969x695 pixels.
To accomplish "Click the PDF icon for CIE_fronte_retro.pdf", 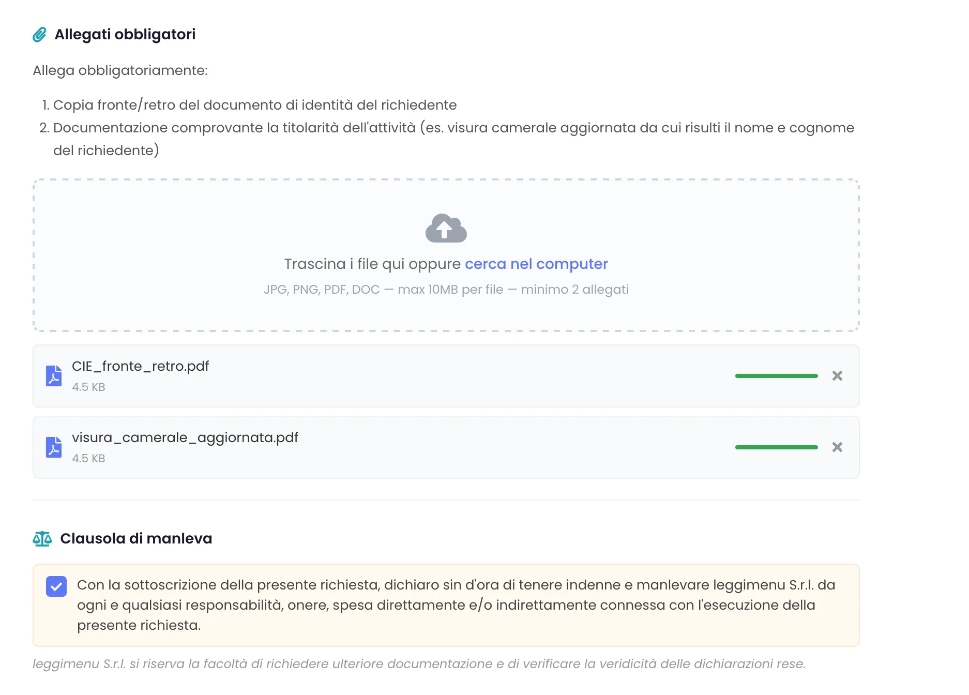I will tap(54, 376).
